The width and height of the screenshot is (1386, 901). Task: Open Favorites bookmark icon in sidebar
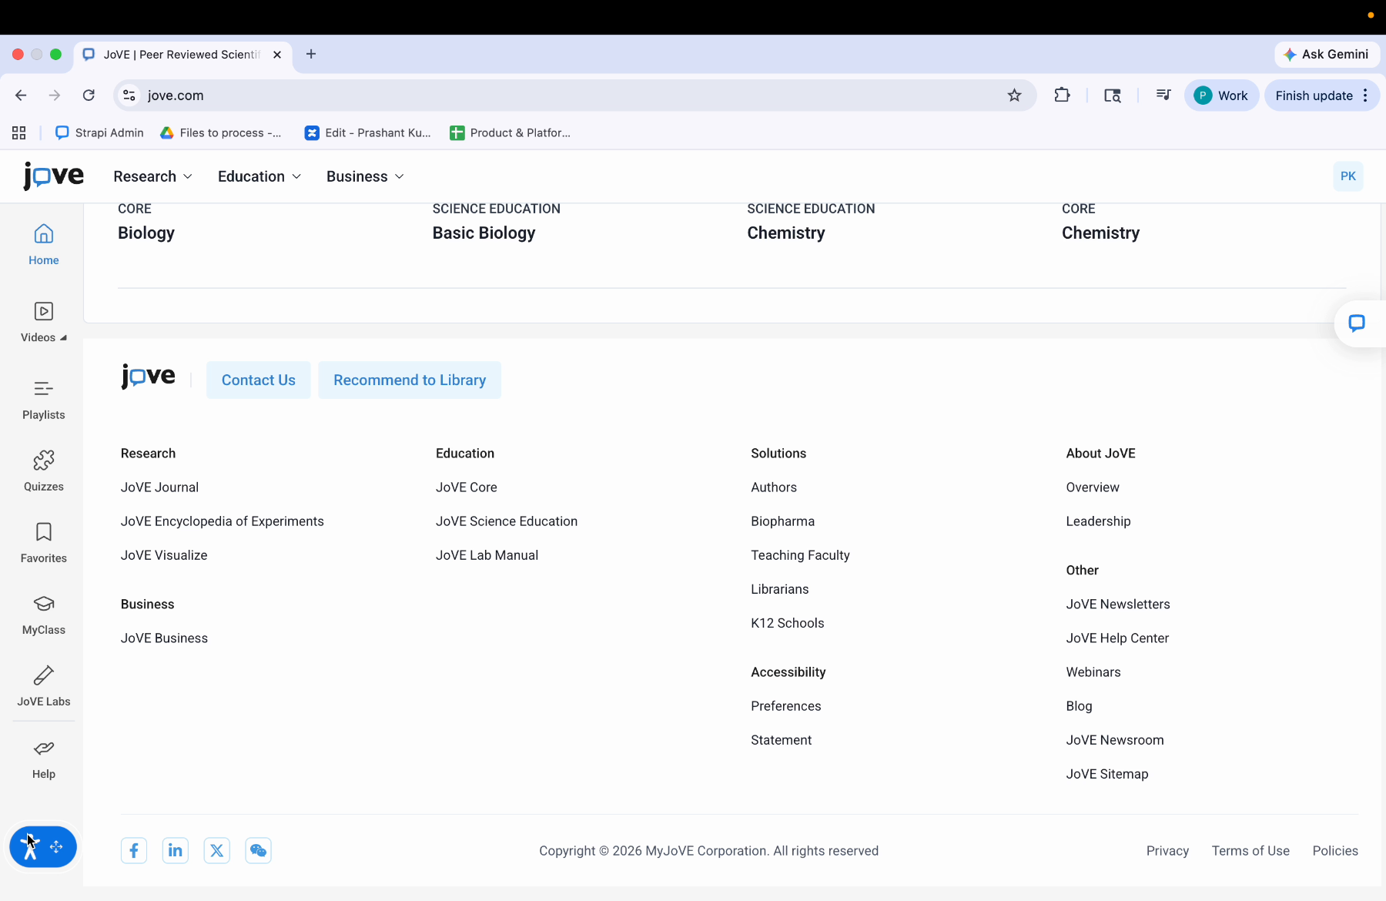[x=44, y=532]
